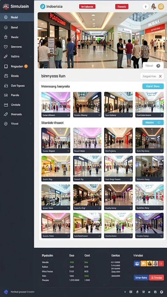Open dropdown on first Indoensang thumbnail caption

pyautogui.click(x=68, y=115)
